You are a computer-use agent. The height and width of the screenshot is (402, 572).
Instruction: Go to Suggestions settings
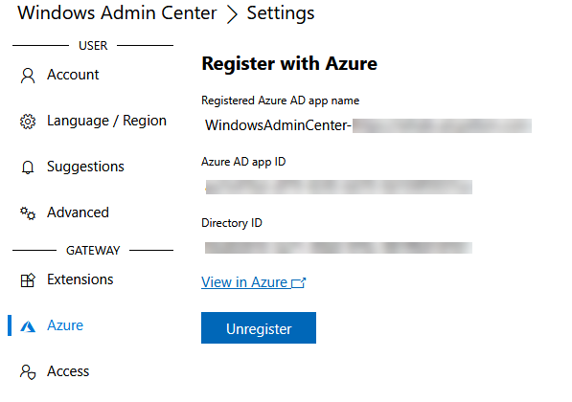(85, 167)
